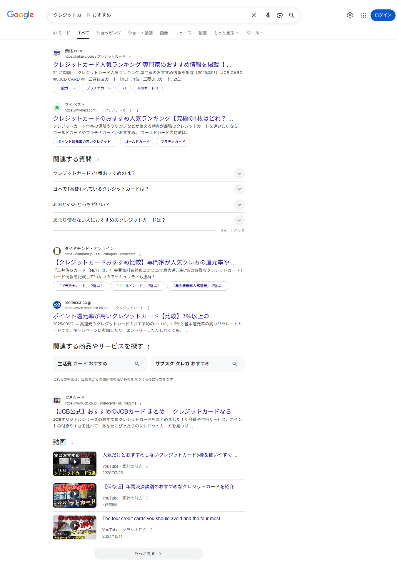Clear the search box with X icon
Image resolution: width=397 pixels, height=571 pixels.
(x=253, y=15)
